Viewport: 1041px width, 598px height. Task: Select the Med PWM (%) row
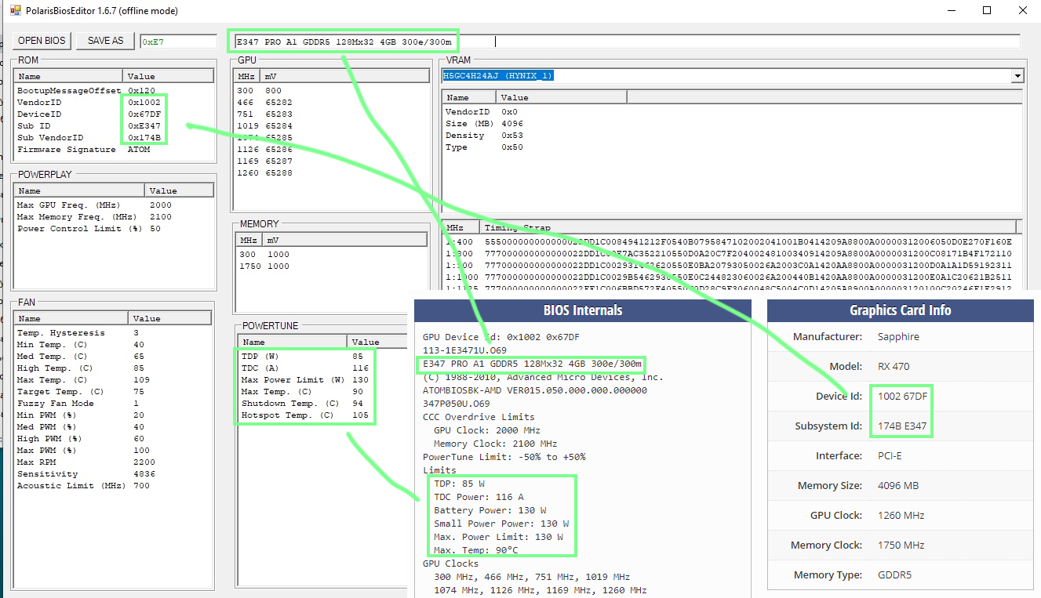click(x=113, y=427)
